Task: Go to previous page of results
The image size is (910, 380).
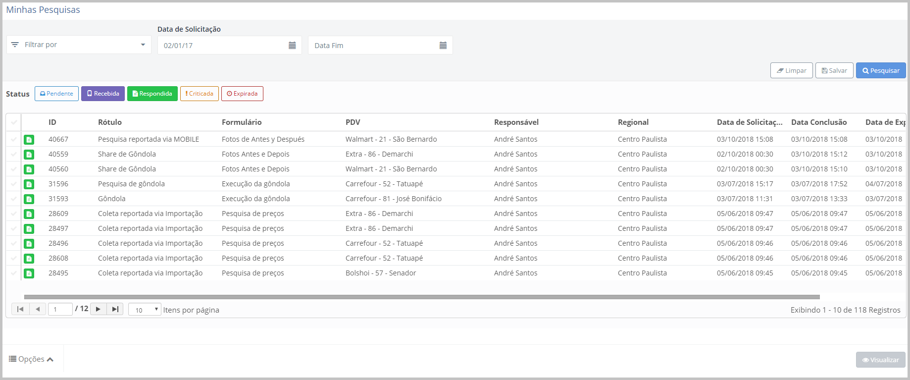Action: coord(38,309)
